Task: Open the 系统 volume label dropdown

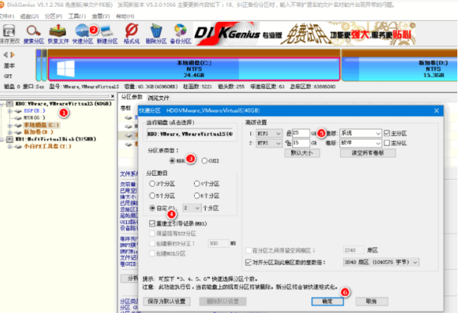Action: pos(377,134)
